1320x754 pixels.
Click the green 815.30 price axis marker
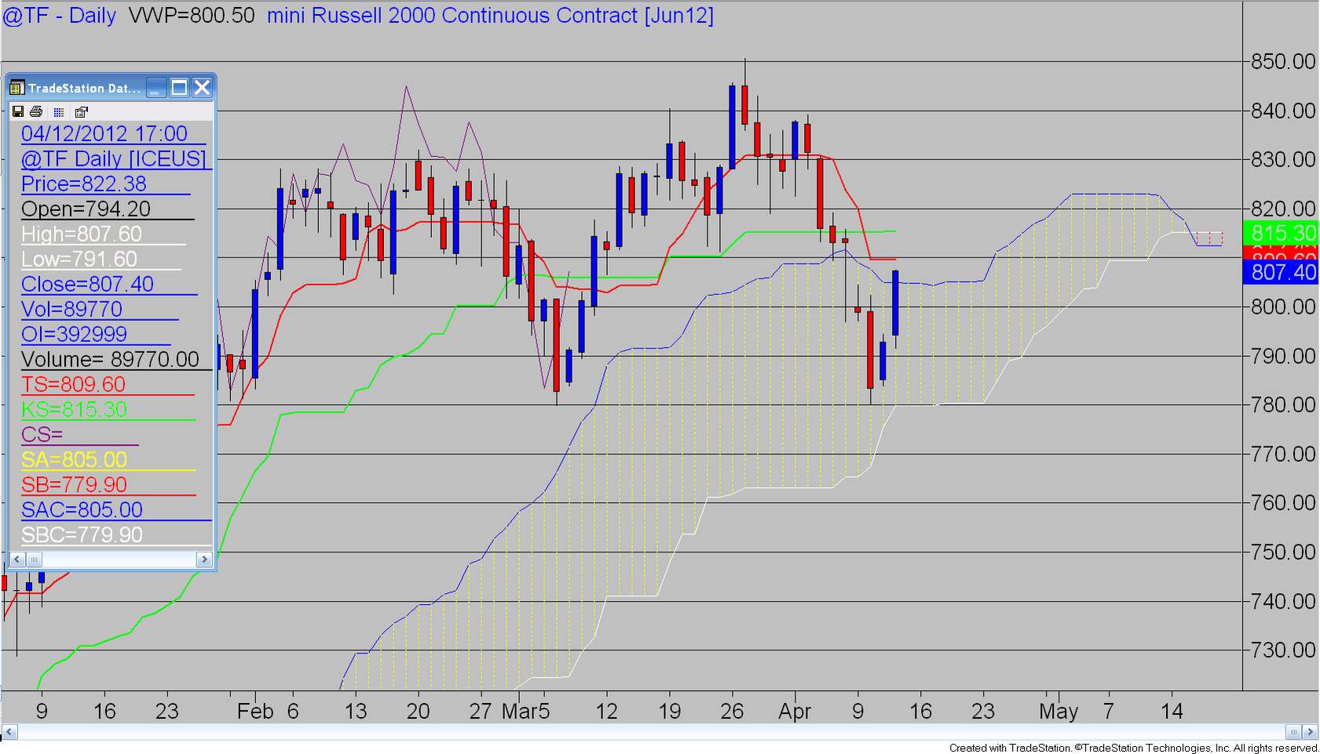click(1282, 233)
